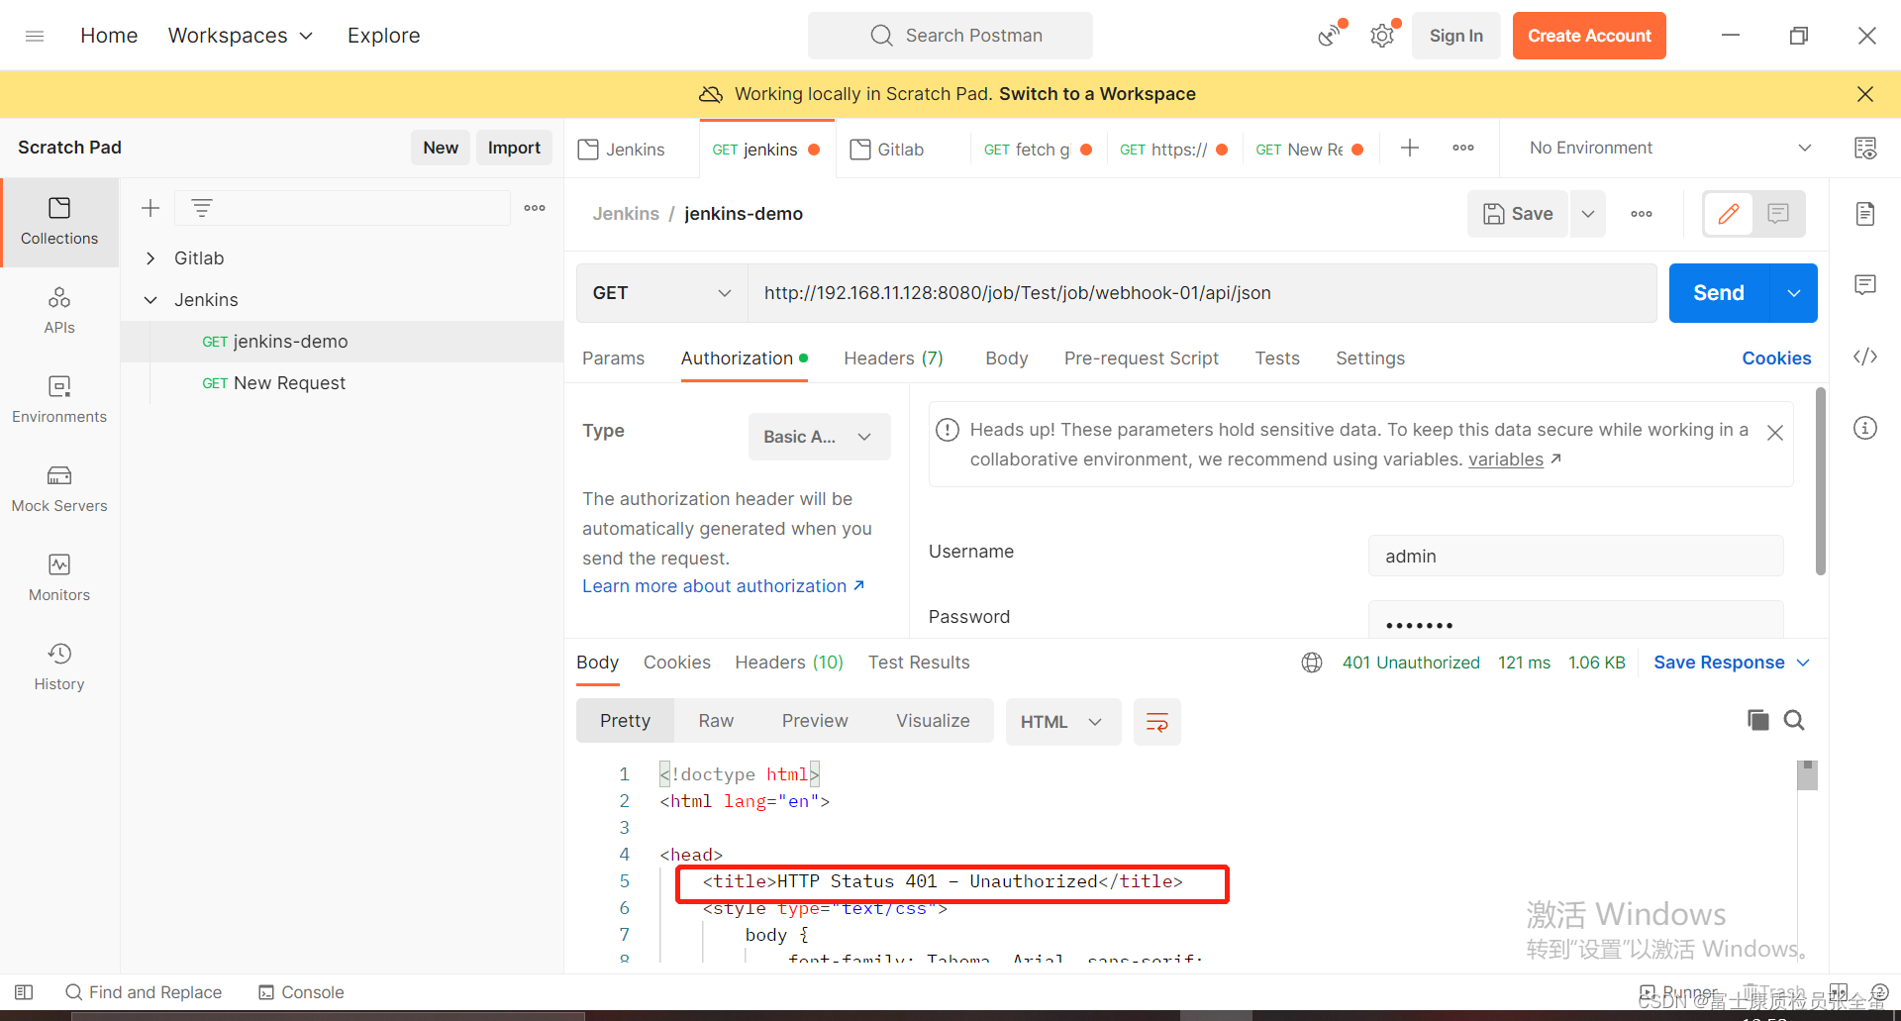
Task: Switch to comment mode icon
Action: (x=1778, y=214)
